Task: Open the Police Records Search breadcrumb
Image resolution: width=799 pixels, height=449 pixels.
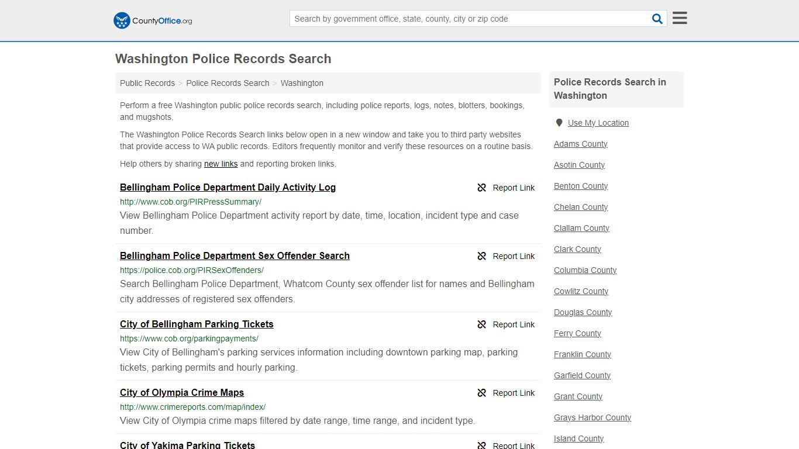Action: (x=228, y=83)
